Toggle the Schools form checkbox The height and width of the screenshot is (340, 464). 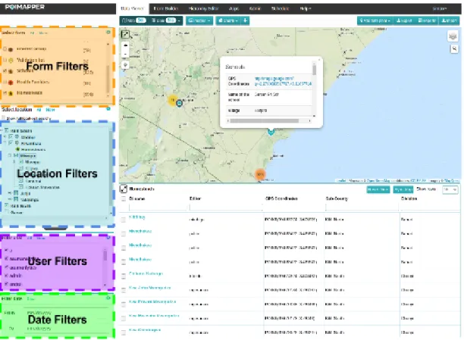click(x=5, y=70)
